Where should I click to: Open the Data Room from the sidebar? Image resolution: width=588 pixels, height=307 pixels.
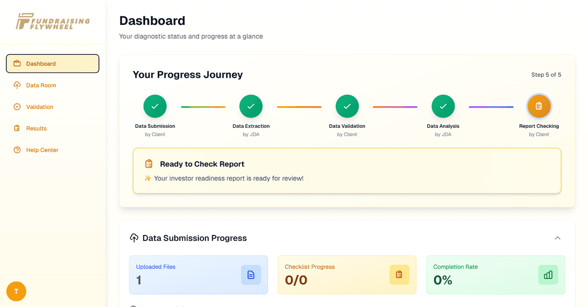point(41,85)
